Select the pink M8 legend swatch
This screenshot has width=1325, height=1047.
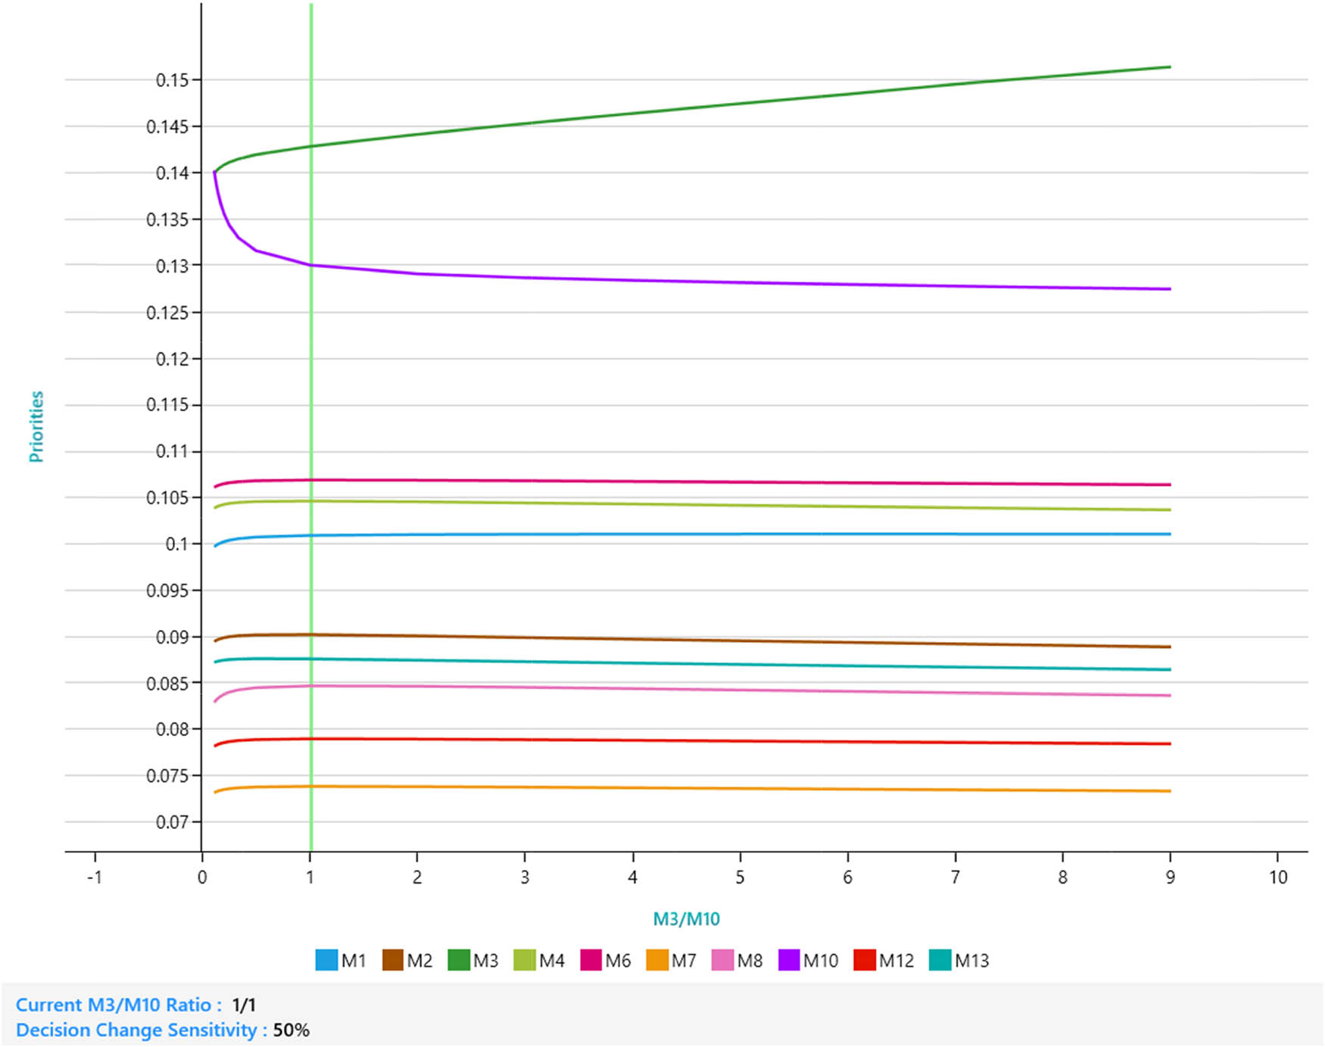(723, 960)
